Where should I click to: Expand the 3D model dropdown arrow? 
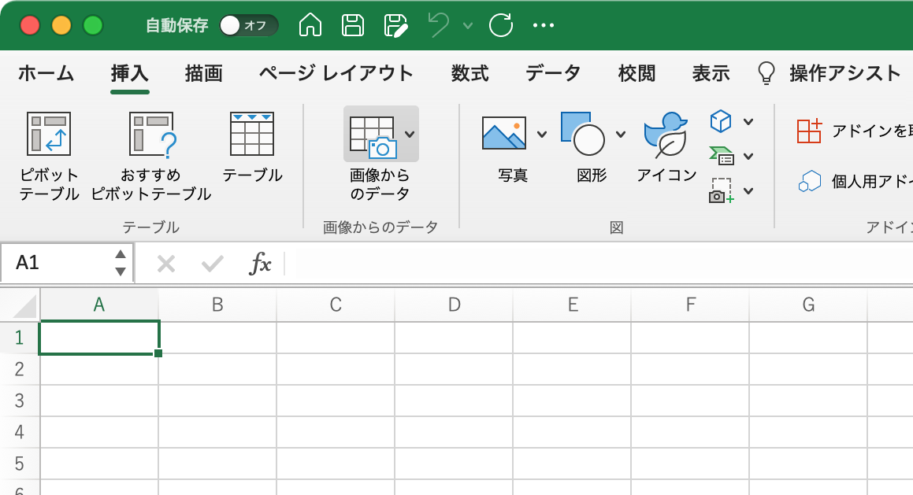click(748, 121)
